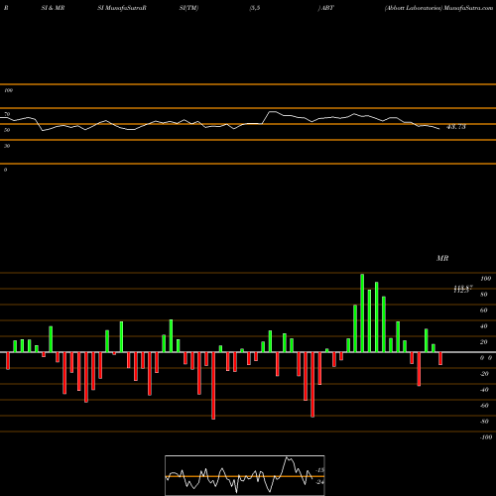Viewport: 496px width, 496px height.
Task: Click the MR axis label -80
Action: point(484,422)
